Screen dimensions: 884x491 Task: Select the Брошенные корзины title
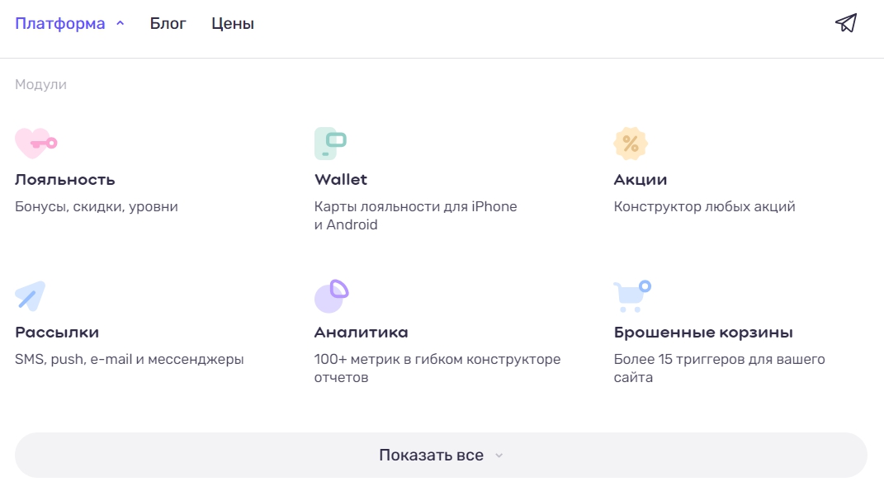[703, 333]
